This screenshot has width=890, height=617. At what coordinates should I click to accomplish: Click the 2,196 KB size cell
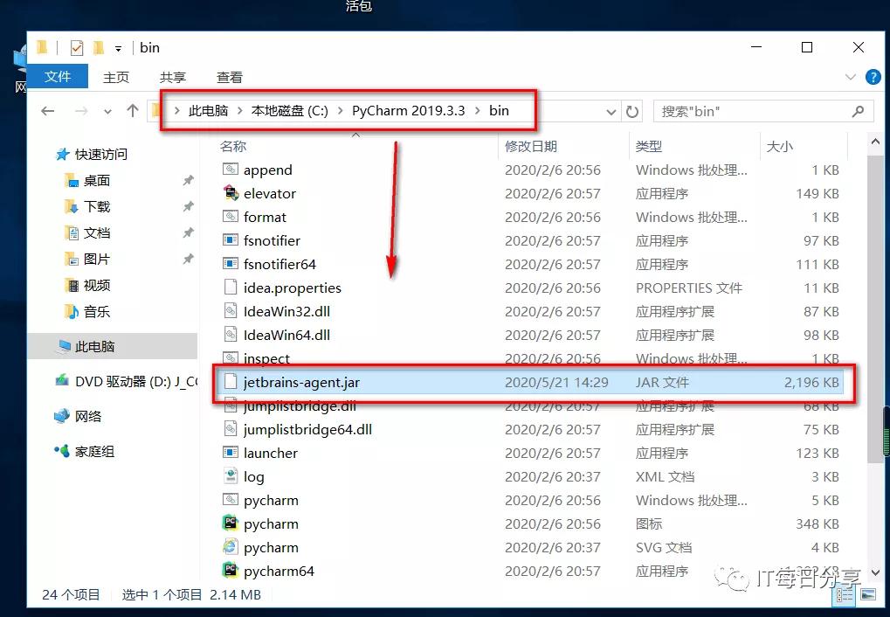tap(811, 383)
